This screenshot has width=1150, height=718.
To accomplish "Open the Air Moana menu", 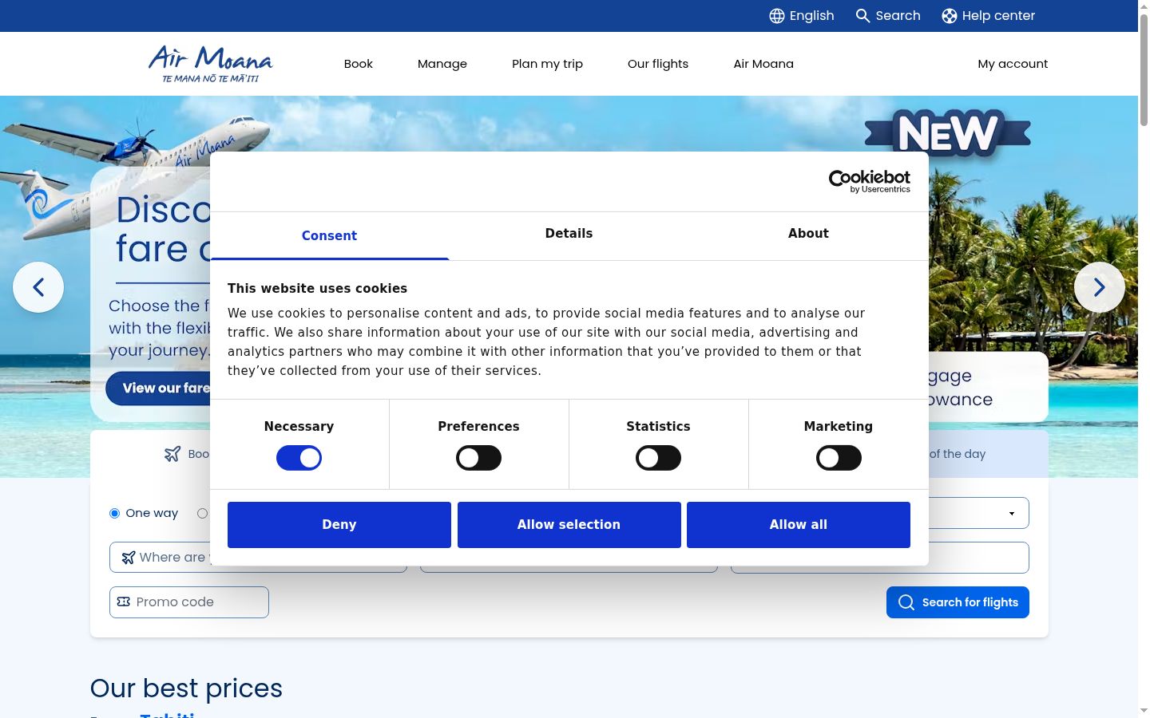I will point(763,64).
